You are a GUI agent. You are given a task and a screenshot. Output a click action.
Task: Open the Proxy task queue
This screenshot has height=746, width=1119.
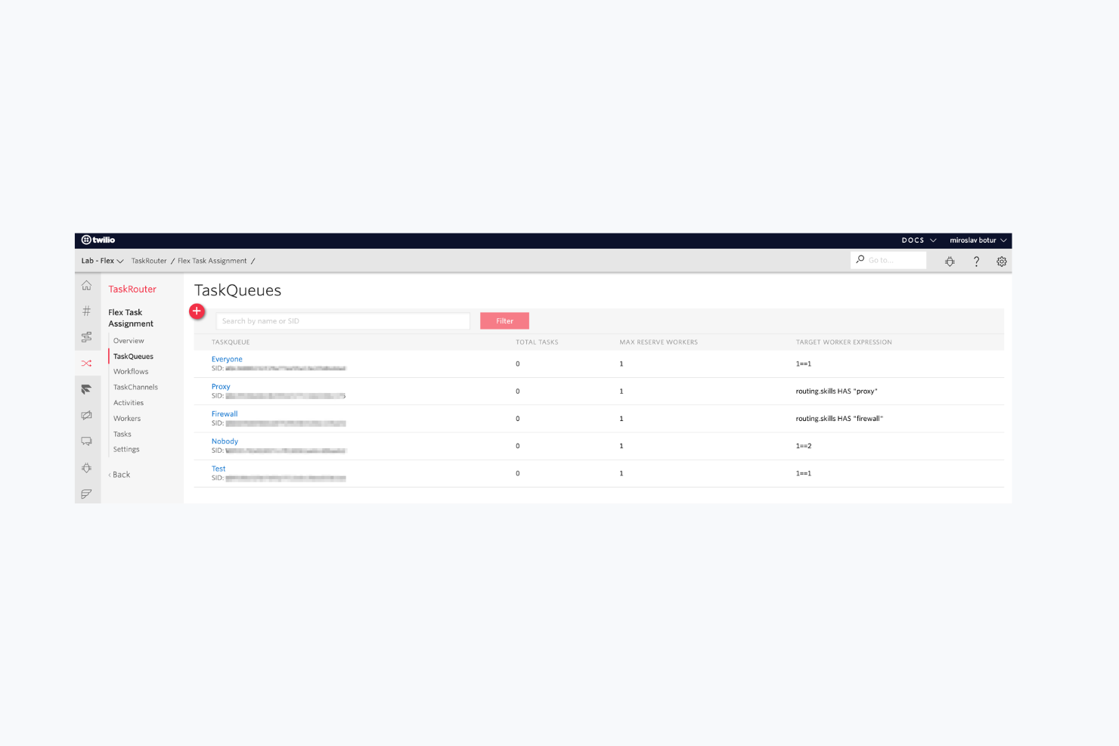(x=221, y=386)
